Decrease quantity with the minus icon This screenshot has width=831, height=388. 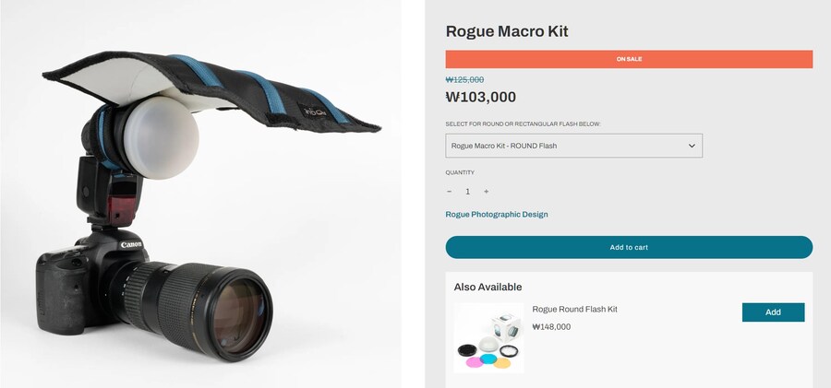point(450,192)
